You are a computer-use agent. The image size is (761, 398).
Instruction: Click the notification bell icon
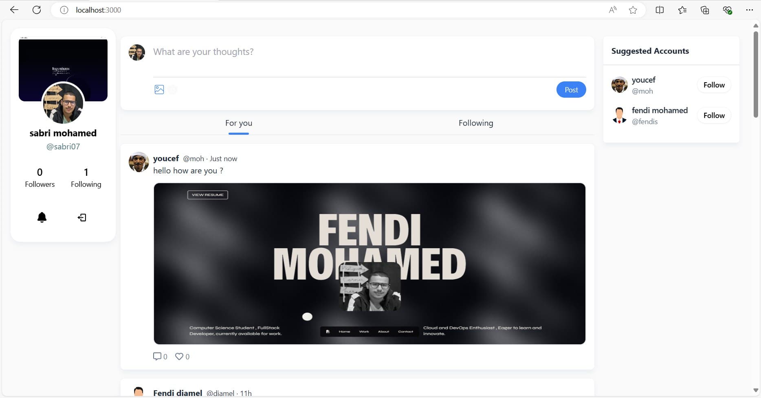click(x=42, y=217)
